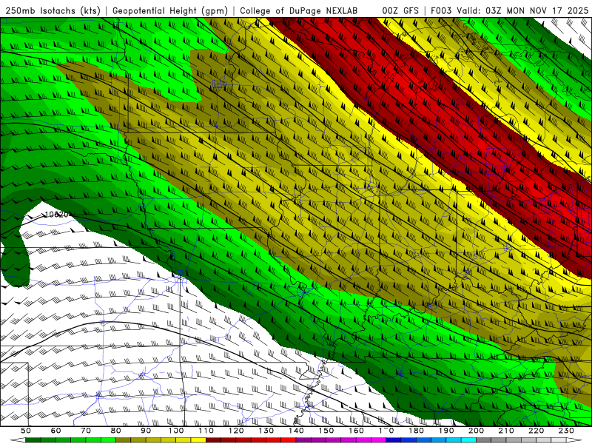
Task: Click the 220 value on the color bar
Action: (536, 431)
